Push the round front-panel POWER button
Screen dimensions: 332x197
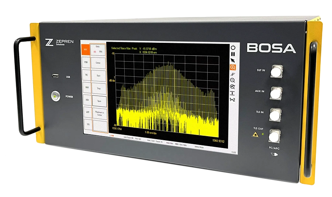[55, 96]
